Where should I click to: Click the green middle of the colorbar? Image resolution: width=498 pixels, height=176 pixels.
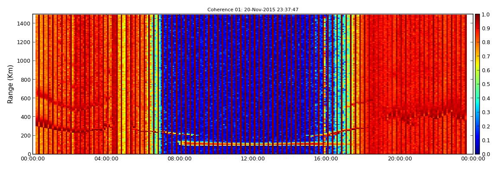478,84
